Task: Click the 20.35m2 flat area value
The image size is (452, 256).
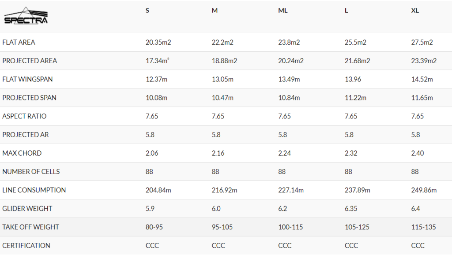Action: [158, 42]
